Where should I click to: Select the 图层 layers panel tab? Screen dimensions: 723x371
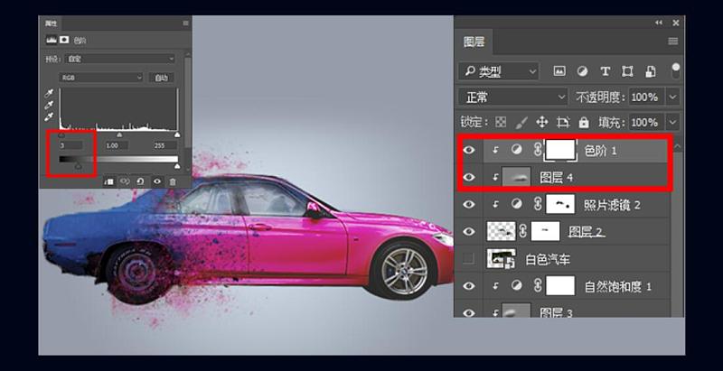[x=474, y=42]
